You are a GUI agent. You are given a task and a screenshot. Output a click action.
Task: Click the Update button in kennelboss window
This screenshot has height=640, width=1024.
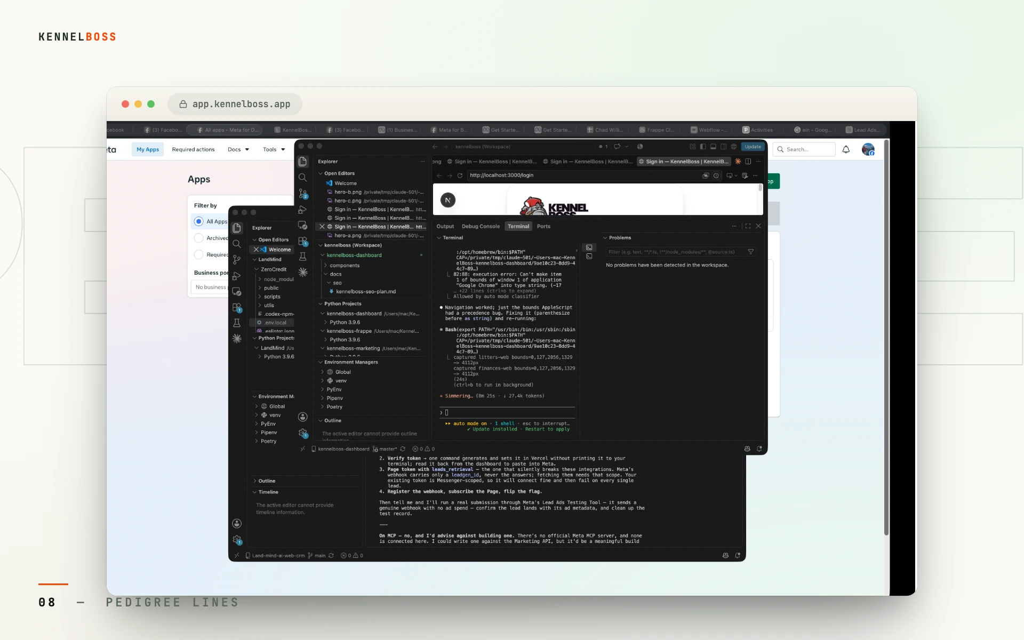tap(753, 147)
